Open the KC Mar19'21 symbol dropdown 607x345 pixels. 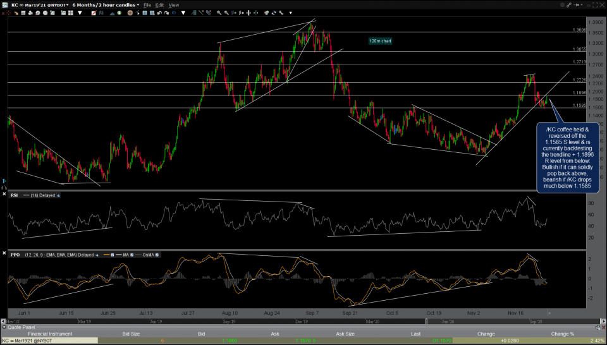click(38, 5)
